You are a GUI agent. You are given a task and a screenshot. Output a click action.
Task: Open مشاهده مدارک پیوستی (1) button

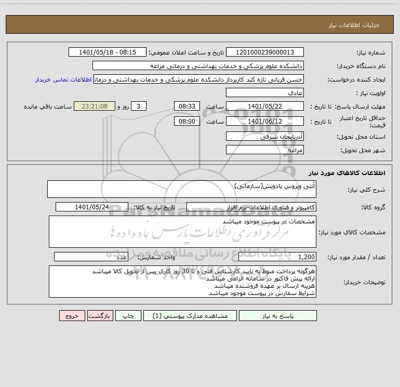point(190,316)
